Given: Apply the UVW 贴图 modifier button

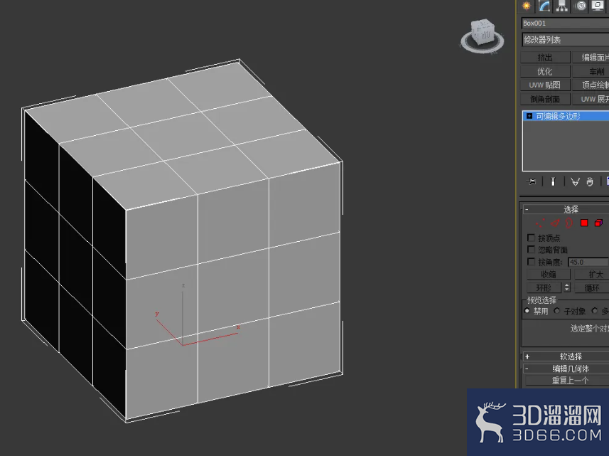Looking at the screenshot, I should pos(545,85).
